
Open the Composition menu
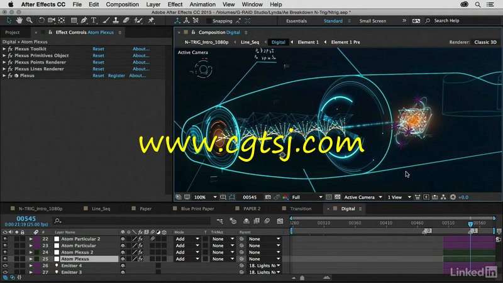click(122, 4)
